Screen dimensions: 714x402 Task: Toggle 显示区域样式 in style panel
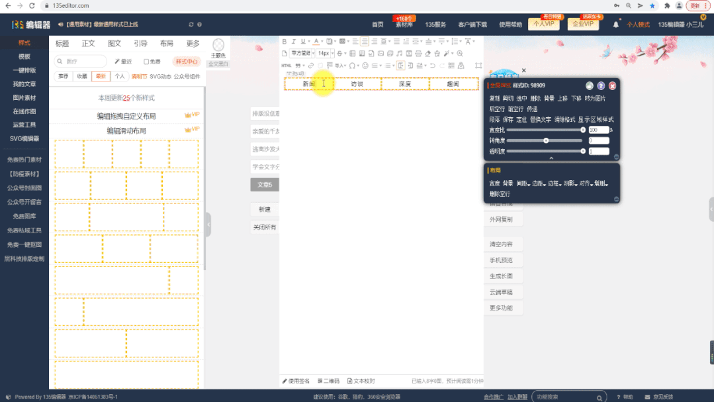click(596, 119)
